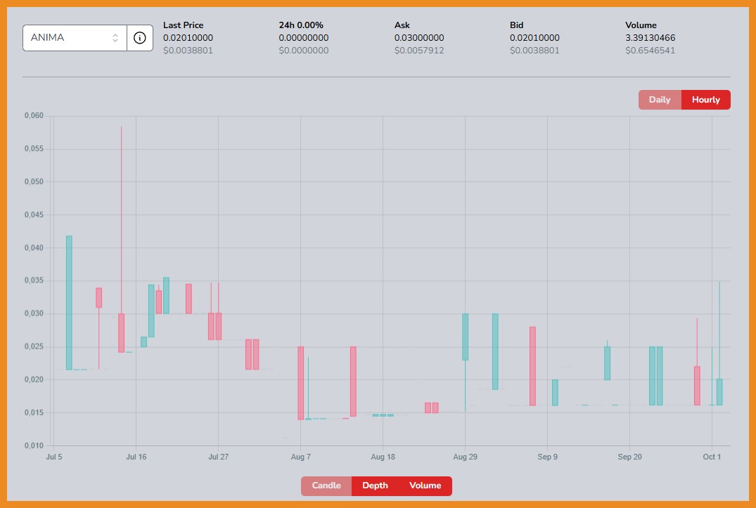Select the Volume chart tab
This screenshot has width=756, height=508.
tap(425, 486)
